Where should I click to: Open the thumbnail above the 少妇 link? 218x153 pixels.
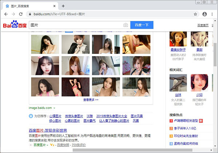click(x=199, y=83)
